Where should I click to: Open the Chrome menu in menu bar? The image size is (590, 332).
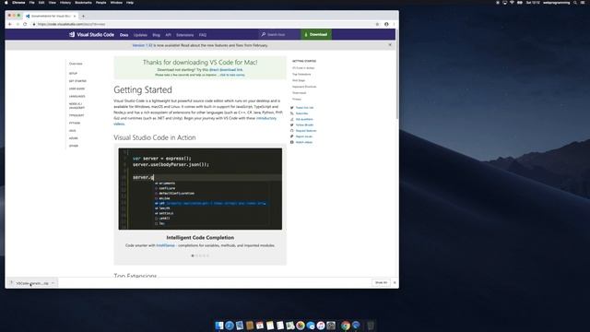click(x=18, y=3)
